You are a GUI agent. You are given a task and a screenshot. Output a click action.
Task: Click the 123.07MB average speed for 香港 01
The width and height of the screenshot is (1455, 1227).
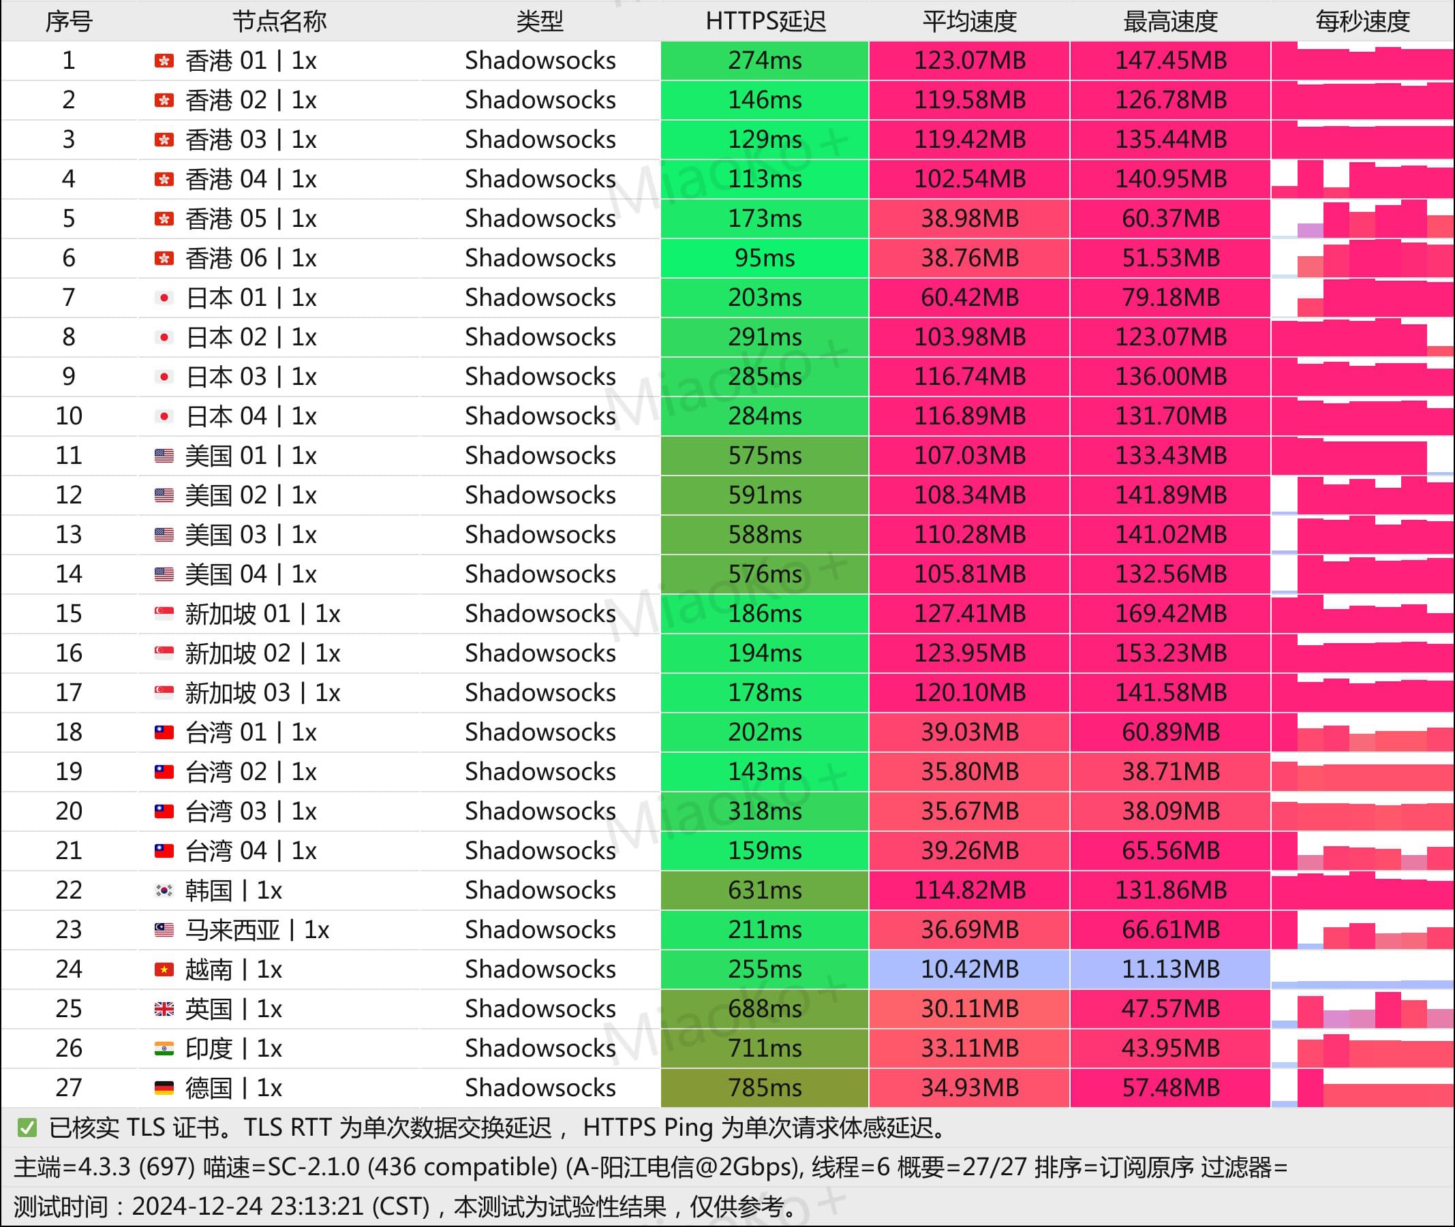[x=969, y=61]
